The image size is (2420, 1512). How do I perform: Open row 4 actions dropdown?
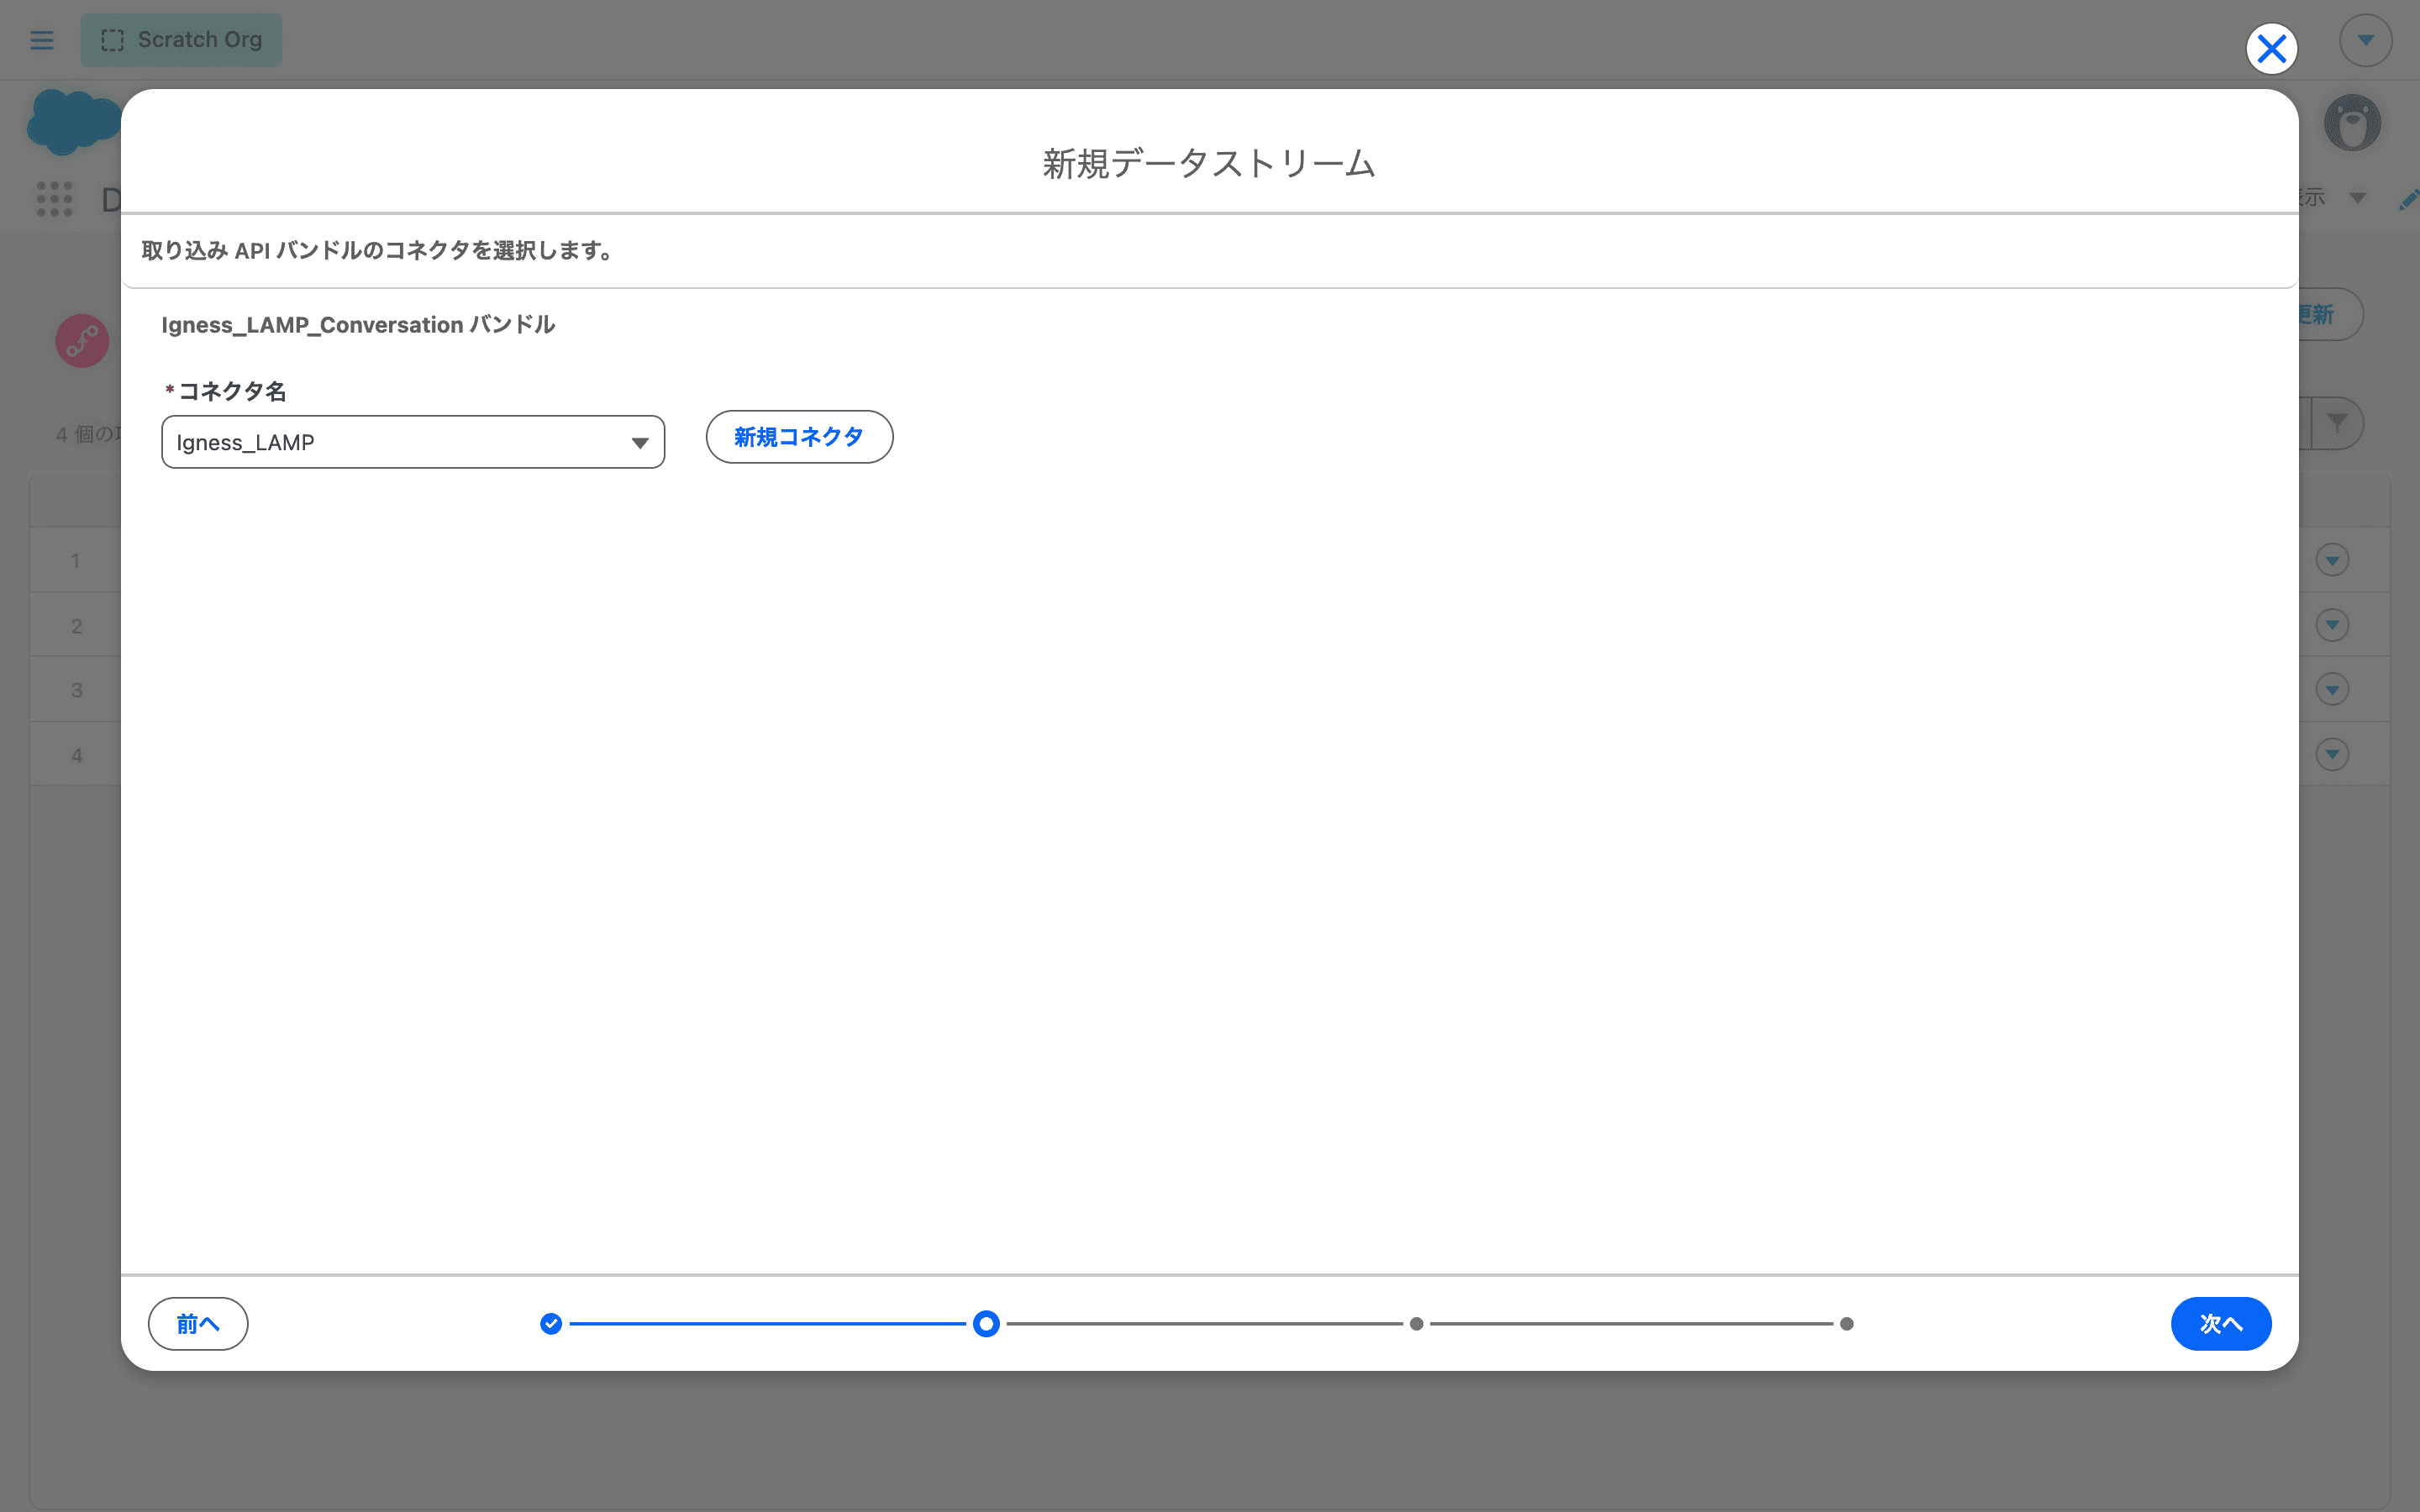click(2333, 754)
